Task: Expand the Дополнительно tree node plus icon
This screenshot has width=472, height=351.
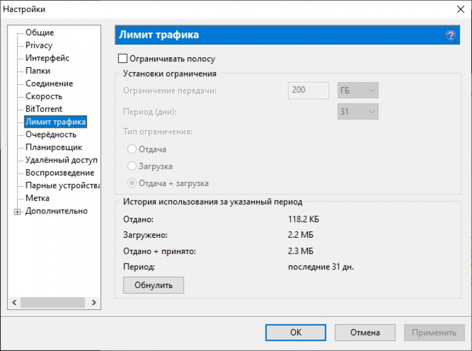Action: point(18,212)
